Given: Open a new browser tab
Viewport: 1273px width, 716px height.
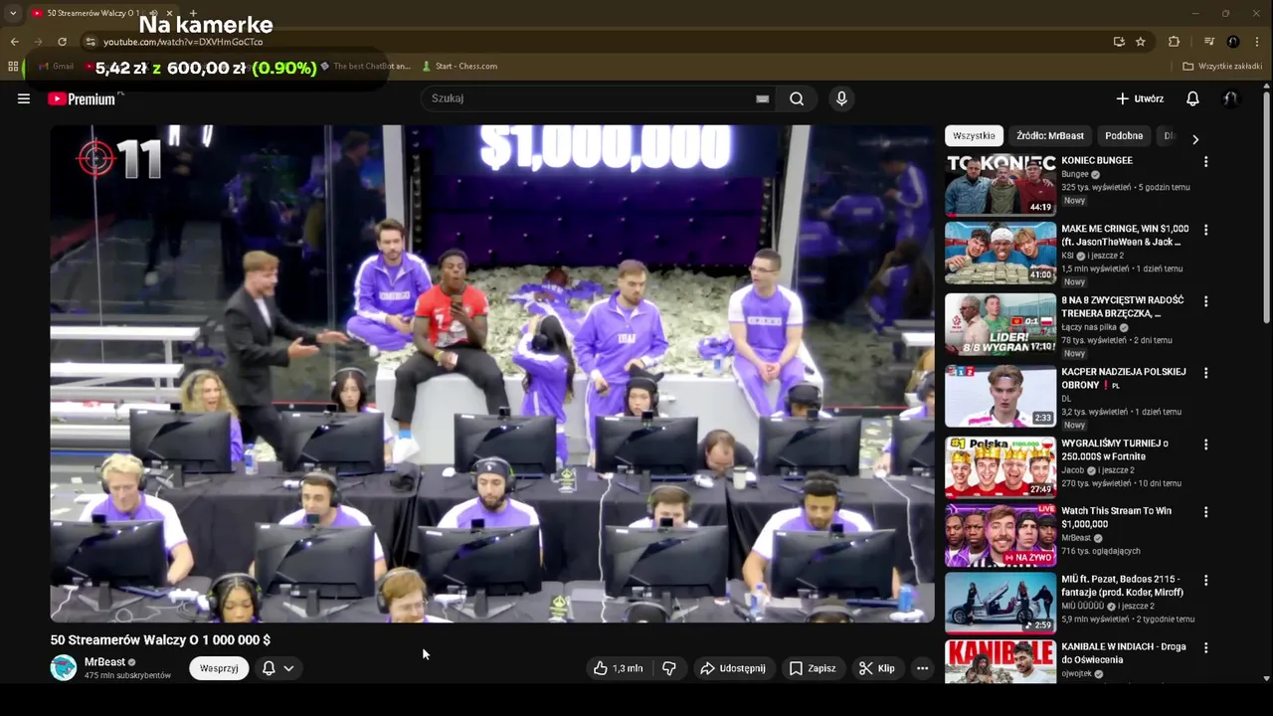Looking at the screenshot, I should point(193,13).
